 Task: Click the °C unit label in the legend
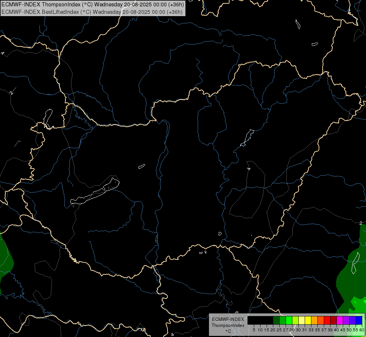[x=228, y=331]
